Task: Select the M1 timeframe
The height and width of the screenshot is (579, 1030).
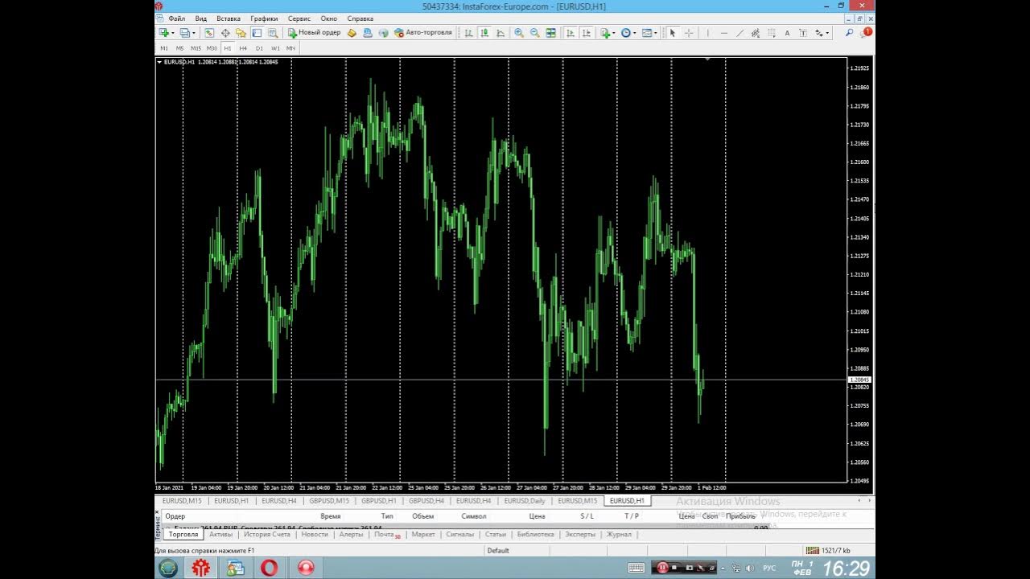Action: tap(164, 48)
